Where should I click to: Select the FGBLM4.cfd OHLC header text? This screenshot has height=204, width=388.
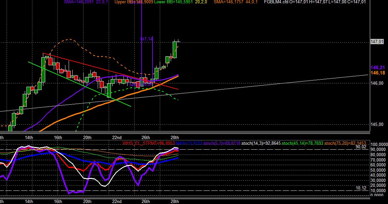tap(315, 2)
